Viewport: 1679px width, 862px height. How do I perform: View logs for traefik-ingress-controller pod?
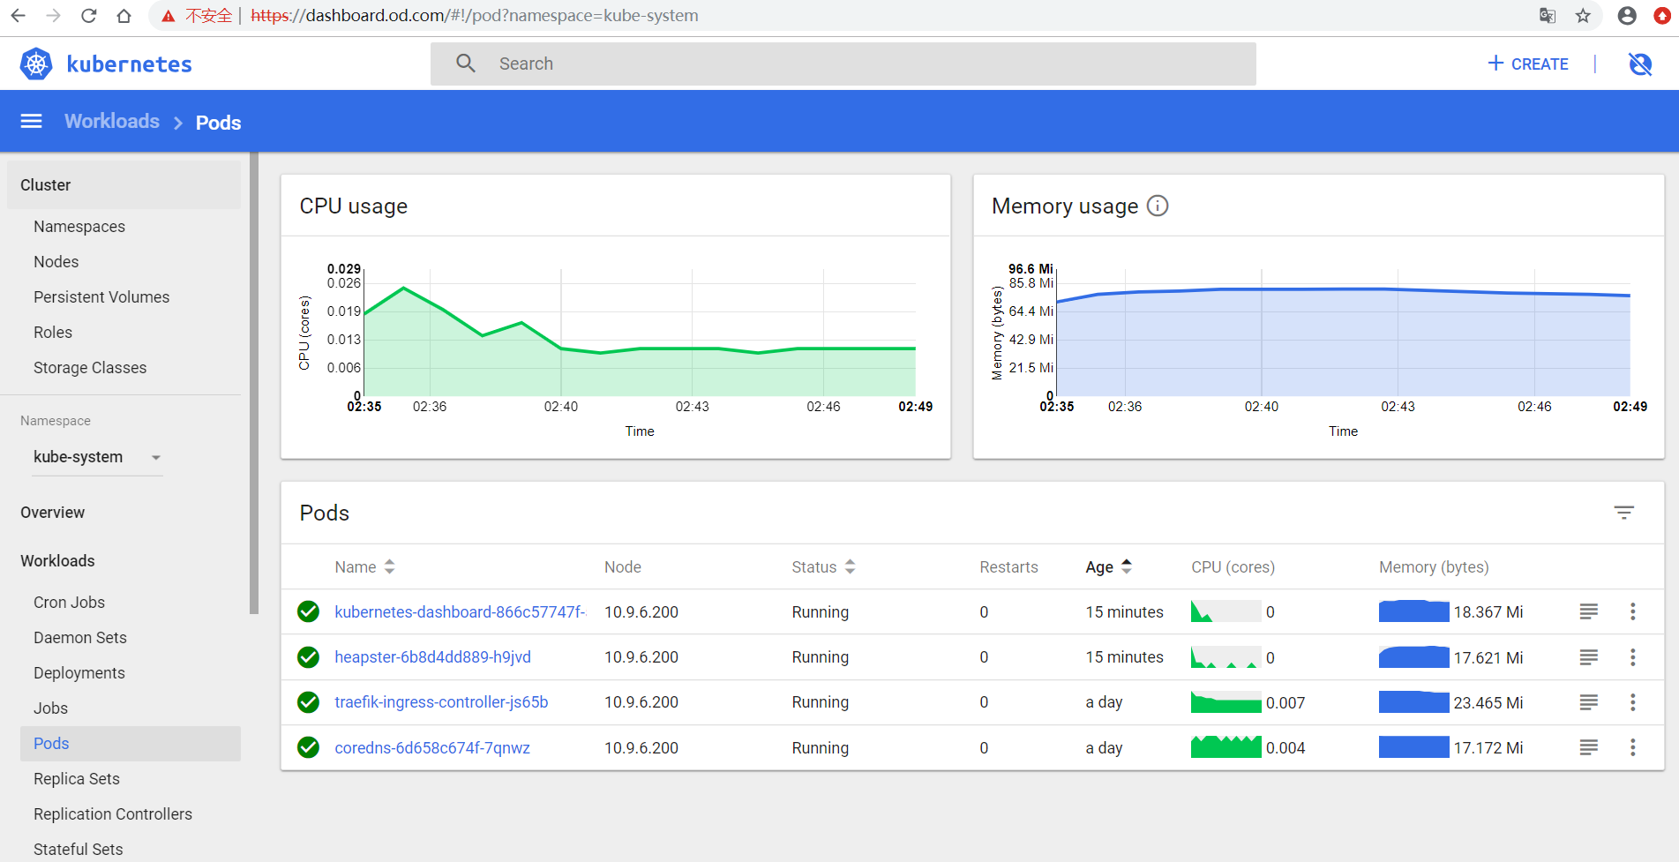point(1588,702)
